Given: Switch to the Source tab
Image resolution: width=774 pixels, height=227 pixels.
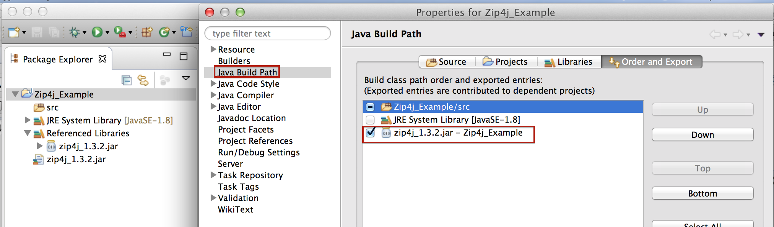Looking at the screenshot, I should click(447, 62).
